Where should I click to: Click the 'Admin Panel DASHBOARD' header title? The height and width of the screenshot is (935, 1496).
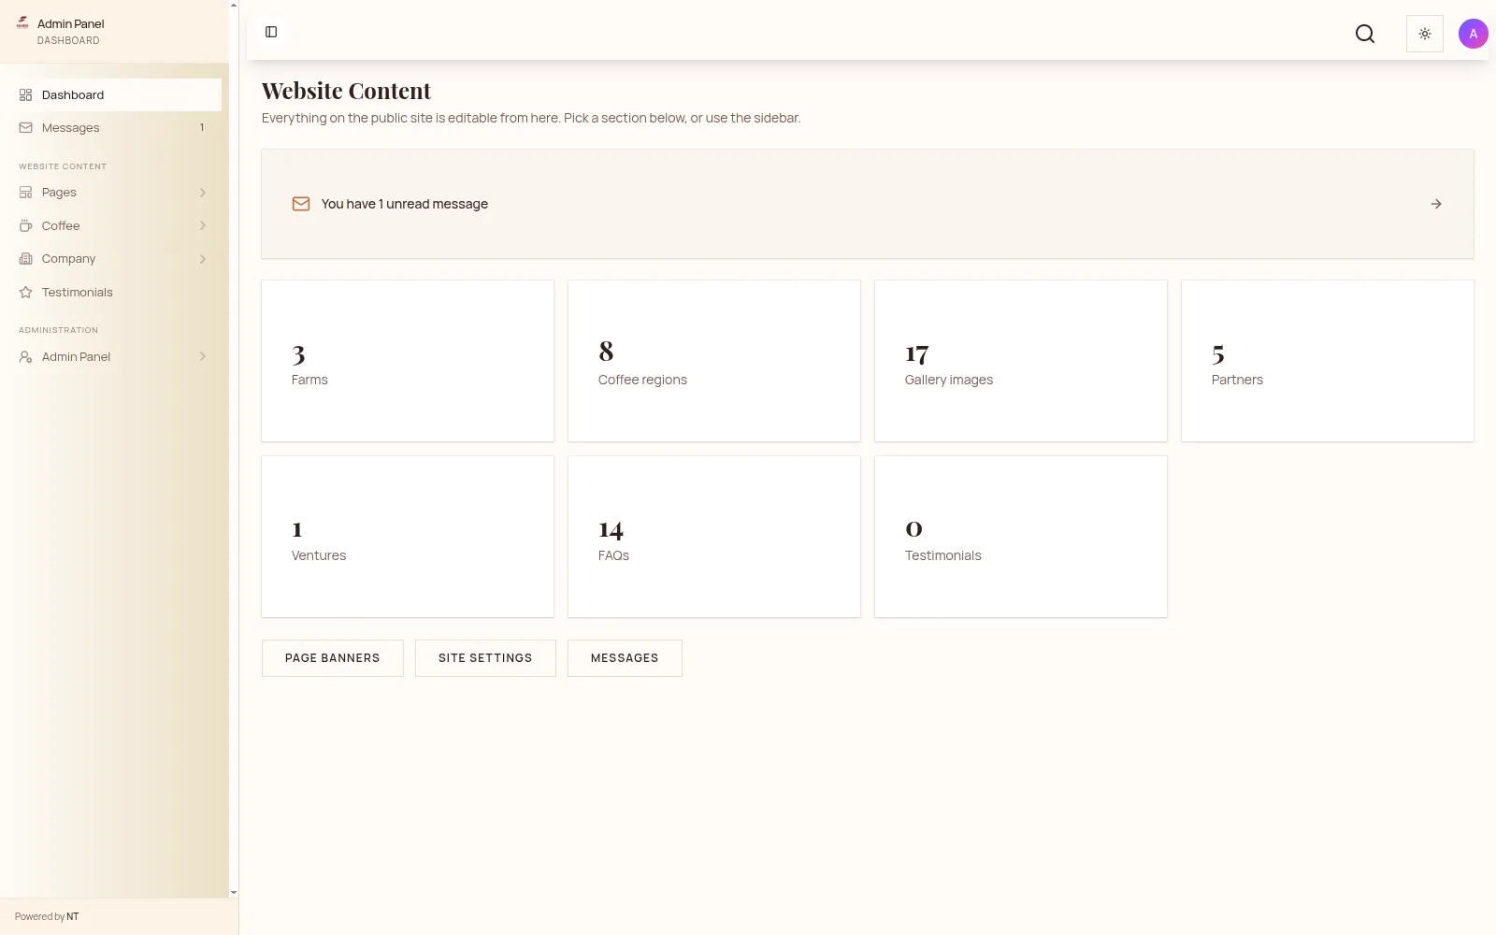[71, 32]
